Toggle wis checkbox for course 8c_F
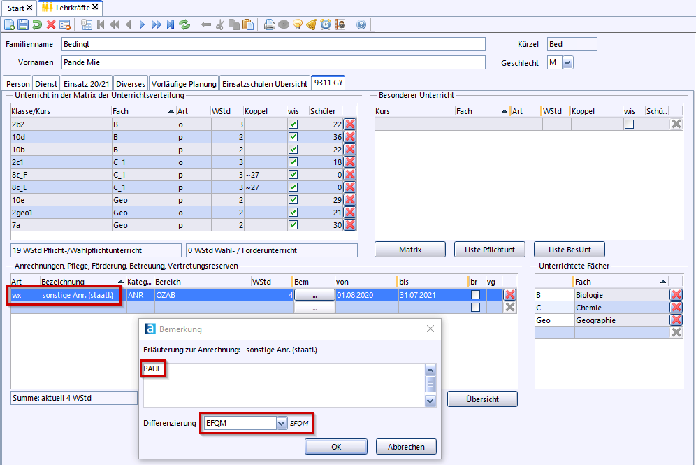The height and width of the screenshot is (465, 696). click(x=293, y=175)
